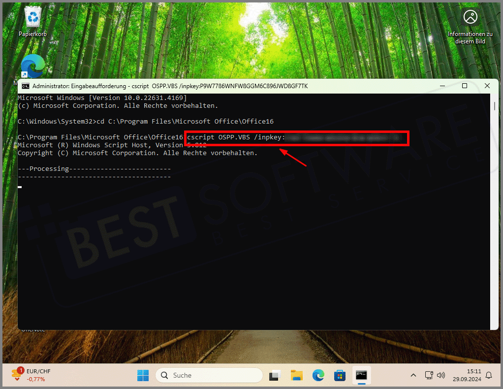The image size is (503, 389).
Task: Launch File Explorer from the taskbar
Action: 296,375
